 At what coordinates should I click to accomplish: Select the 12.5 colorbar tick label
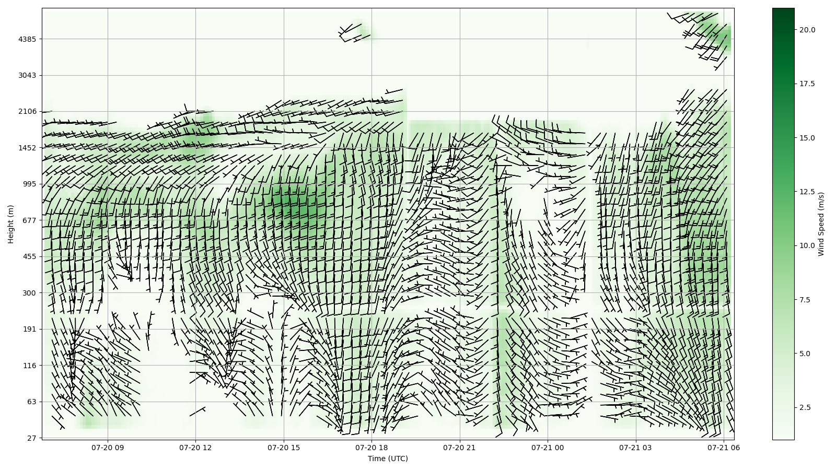click(807, 192)
